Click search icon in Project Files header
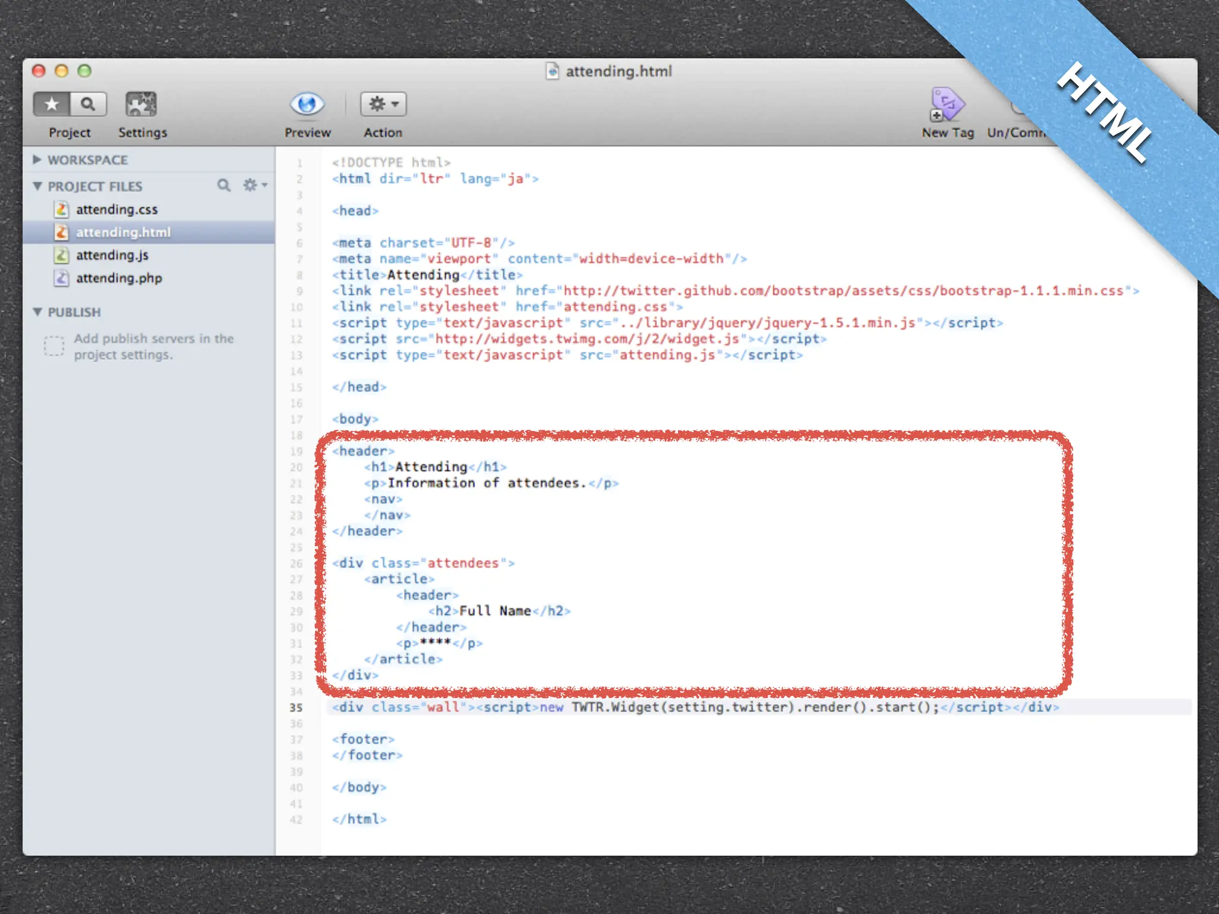This screenshot has height=914, width=1219. (x=223, y=186)
